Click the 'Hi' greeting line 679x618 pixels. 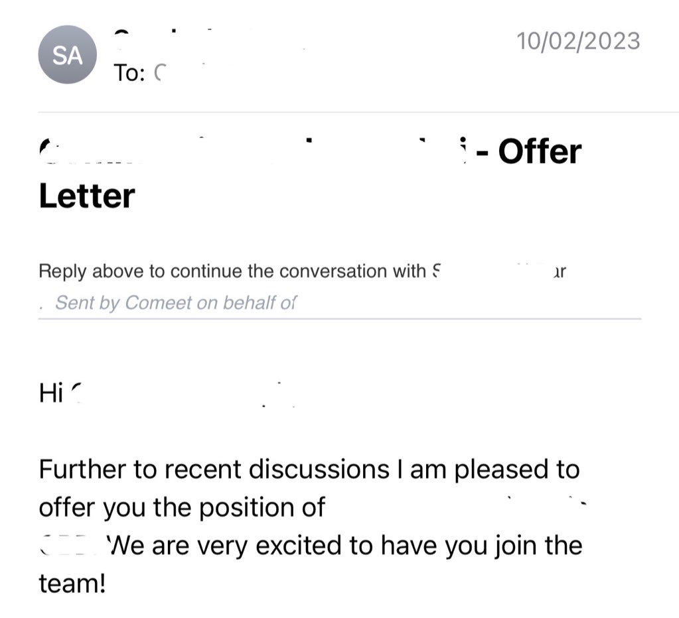pos(50,394)
